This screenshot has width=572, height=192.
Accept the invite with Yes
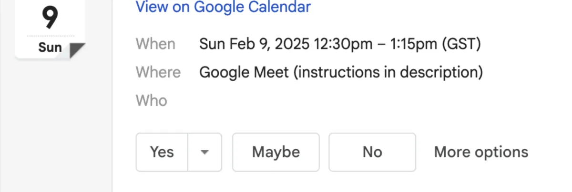(x=162, y=152)
